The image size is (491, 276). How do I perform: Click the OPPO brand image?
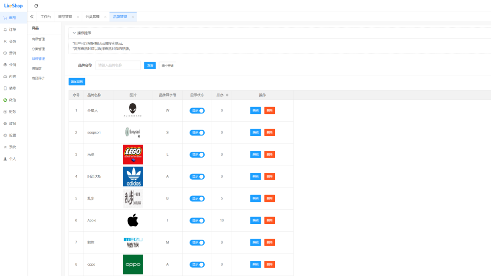tap(133, 264)
